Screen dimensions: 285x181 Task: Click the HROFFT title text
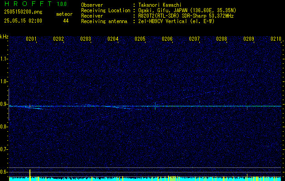pos(28,4)
